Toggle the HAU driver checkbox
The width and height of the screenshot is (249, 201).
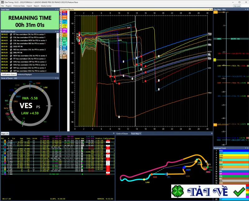tap(61, 16)
